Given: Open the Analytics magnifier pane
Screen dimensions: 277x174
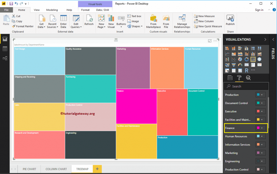Looking at the screenshot, I should (x=248, y=78).
